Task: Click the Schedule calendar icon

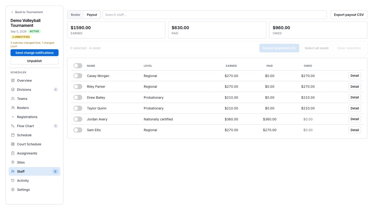Action: (x=13, y=135)
